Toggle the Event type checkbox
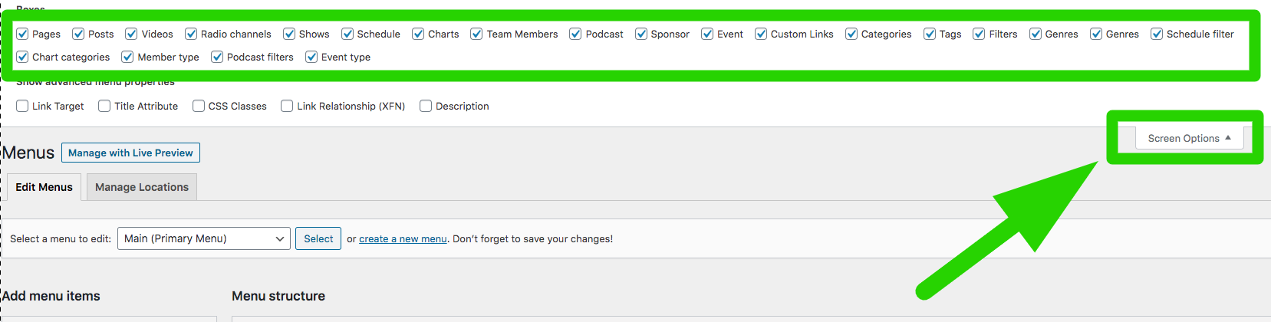 tap(311, 57)
